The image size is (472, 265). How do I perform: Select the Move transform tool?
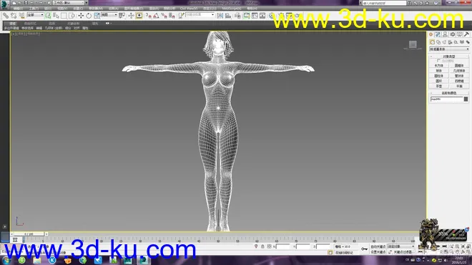pos(81,15)
